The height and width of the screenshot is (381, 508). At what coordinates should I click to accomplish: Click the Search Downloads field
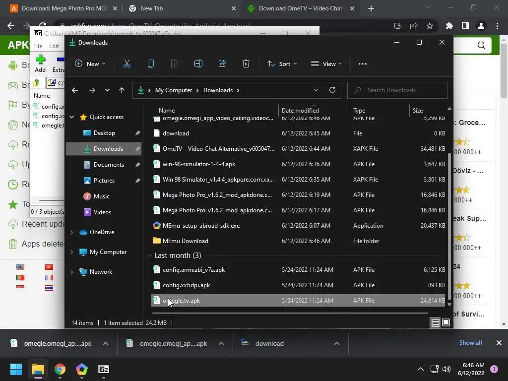pyautogui.click(x=397, y=90)
